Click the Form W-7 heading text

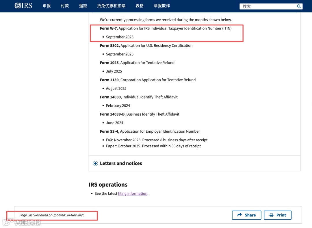[x=166, y=28]
